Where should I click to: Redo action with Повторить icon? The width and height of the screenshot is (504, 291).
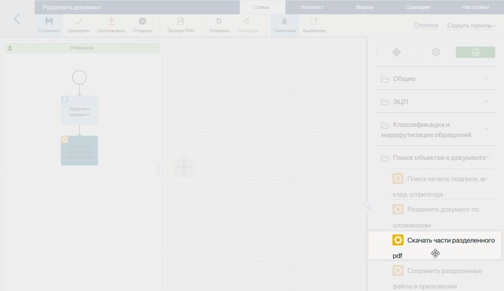[247, 22]
